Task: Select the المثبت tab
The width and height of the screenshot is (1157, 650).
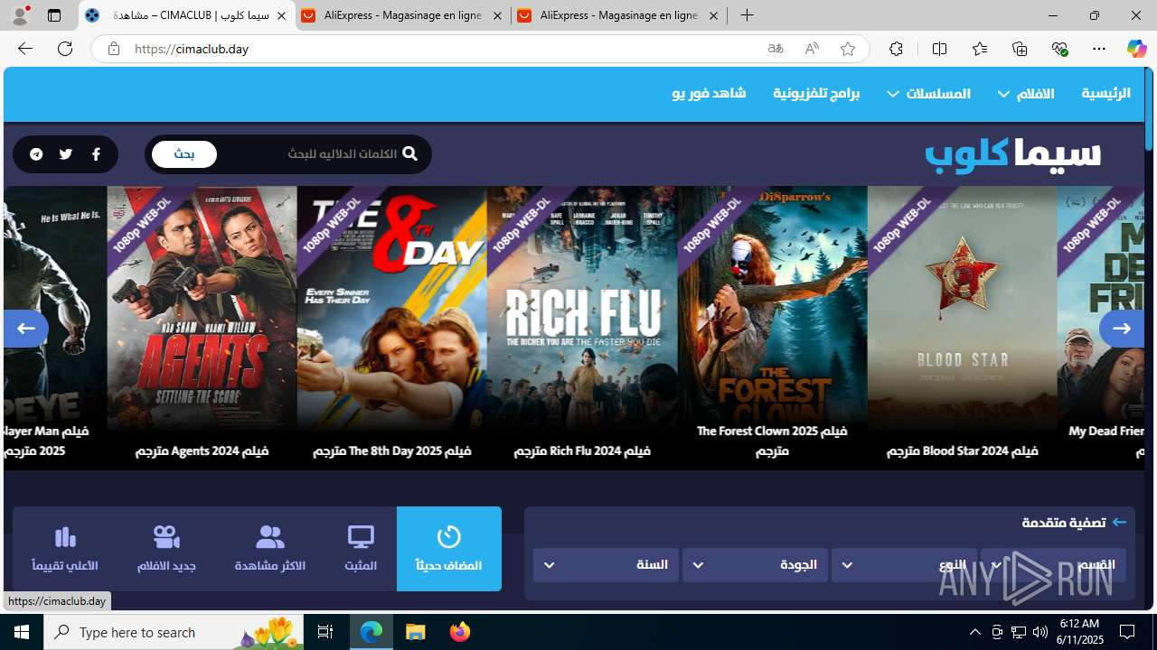Action: [x=361, y=549]
